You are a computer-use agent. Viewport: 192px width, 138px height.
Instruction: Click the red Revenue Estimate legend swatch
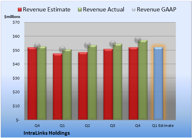click(20, 10)
